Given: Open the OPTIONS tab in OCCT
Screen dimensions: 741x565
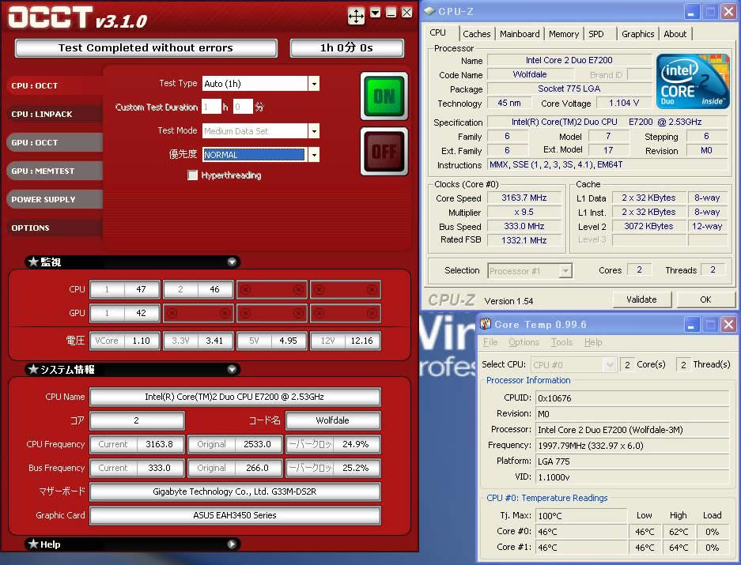Looking at the screenshot, I should point(55,228).
